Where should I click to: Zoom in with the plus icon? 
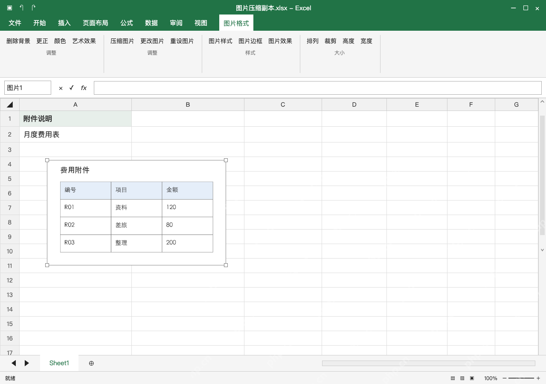click(x=538, y=378)
